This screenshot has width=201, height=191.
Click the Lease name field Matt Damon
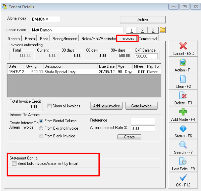(x=77, y=30)
